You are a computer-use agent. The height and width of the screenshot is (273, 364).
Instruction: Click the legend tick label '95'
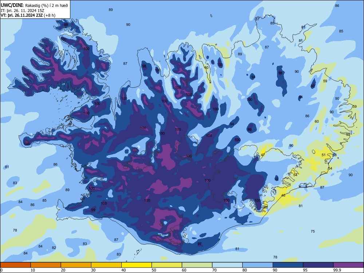click(x=305, y=270)
